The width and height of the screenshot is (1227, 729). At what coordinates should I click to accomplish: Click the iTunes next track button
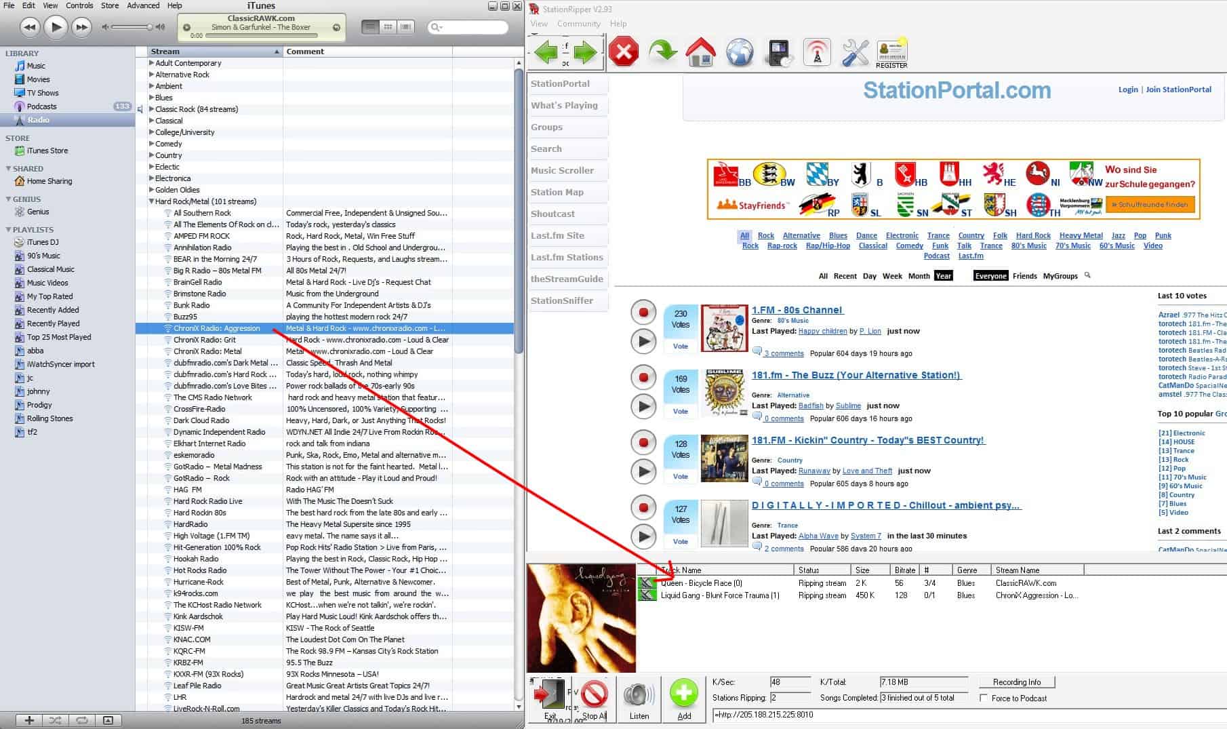(82, 27)
